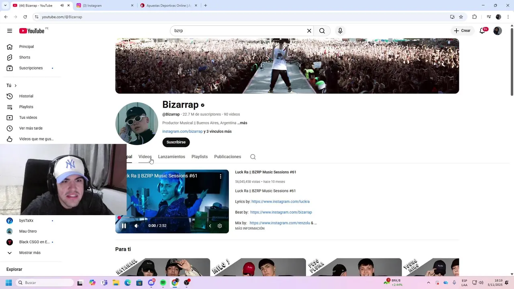
Task: Open the tab search dropdown arrow
Action: (x=5, y=6)
